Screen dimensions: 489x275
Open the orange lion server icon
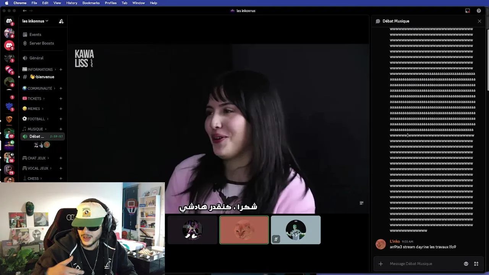[9, 120]
